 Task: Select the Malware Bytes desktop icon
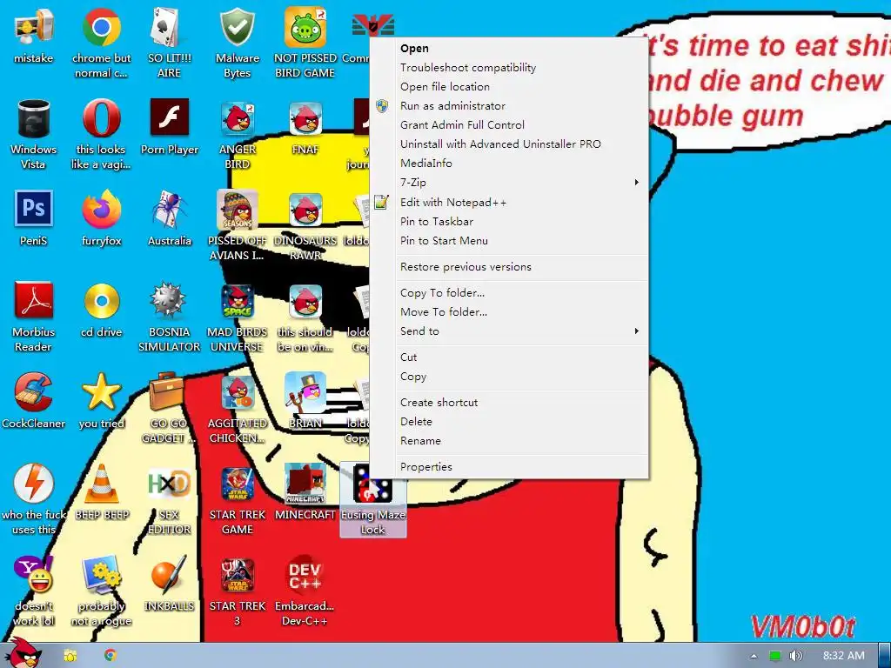pyautogui.click(x=237, y=43)
